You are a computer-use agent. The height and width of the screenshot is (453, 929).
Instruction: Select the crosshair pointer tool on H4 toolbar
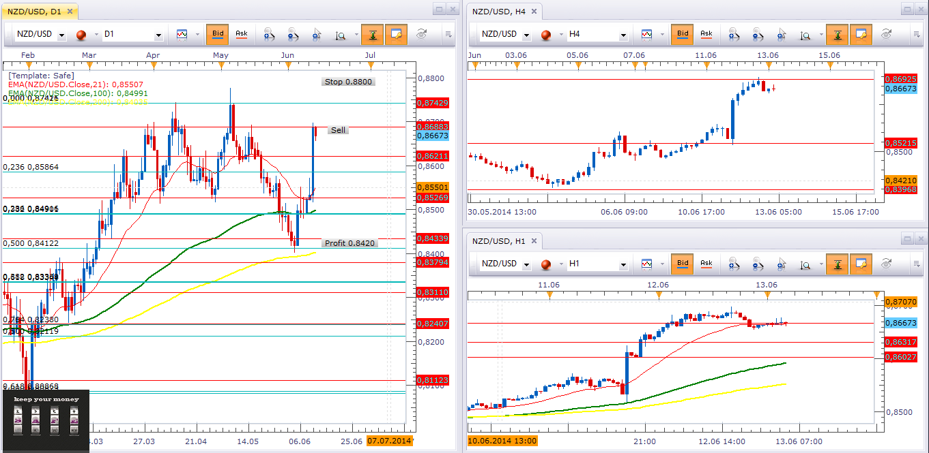pos(782,34)
